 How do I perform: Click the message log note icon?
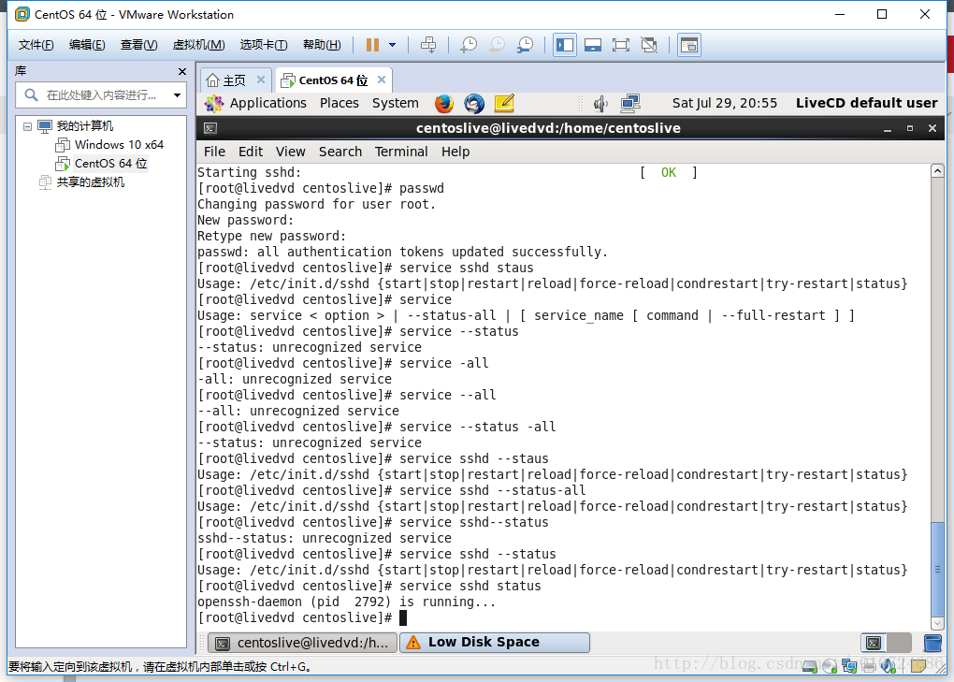[x=918, y=667]
